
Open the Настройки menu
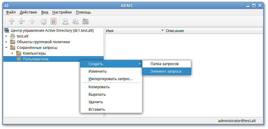click(x=62, y=12)
